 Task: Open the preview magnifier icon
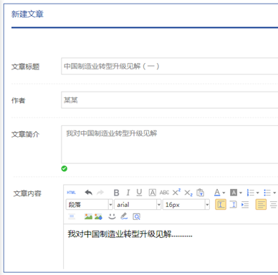[x=136, y=216]
